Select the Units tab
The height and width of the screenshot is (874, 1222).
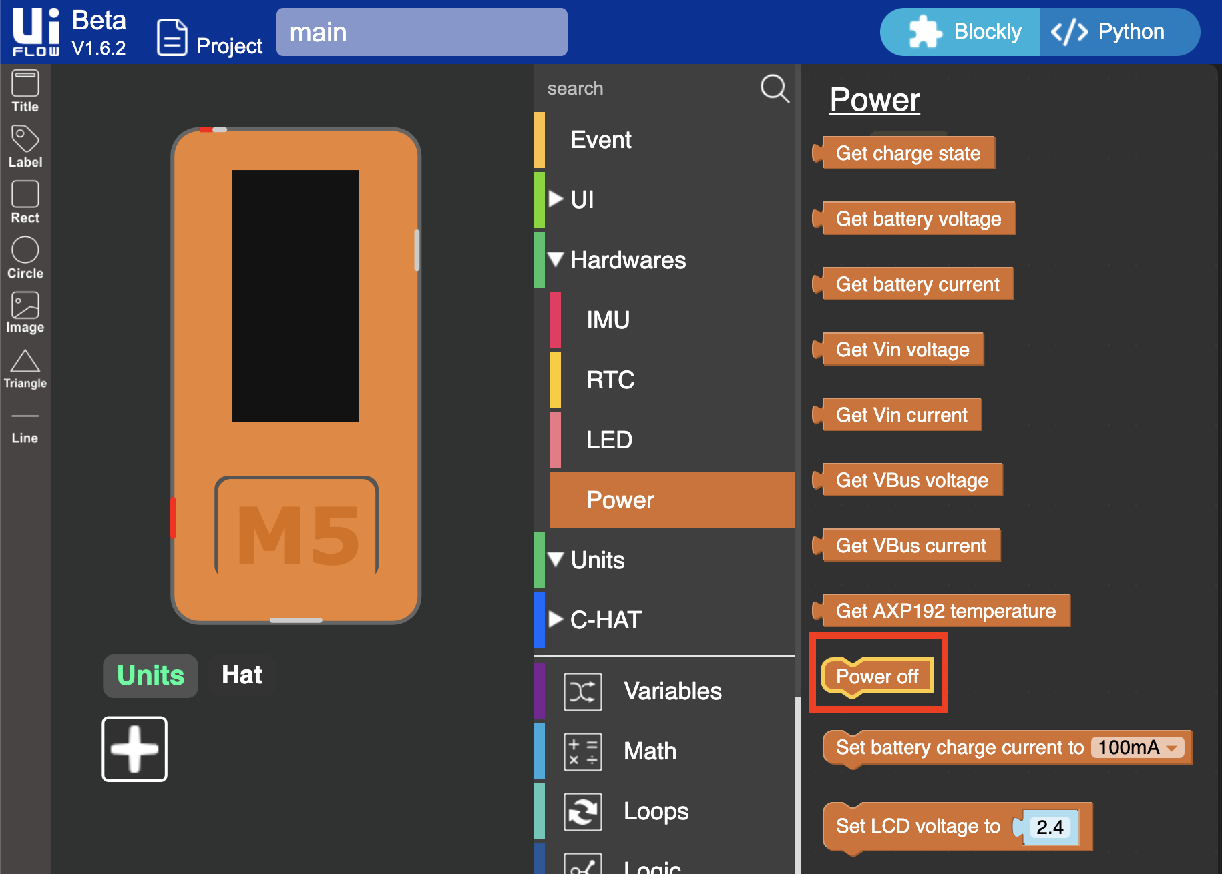(x=150, y=675)
